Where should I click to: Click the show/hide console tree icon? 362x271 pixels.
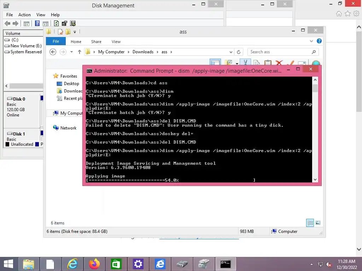click(27, 24)
